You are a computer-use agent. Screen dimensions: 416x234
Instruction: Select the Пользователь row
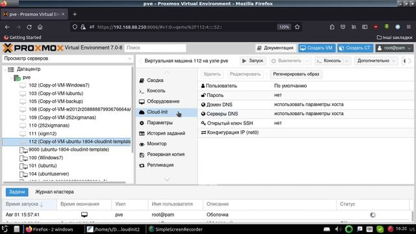pos(306,86)
